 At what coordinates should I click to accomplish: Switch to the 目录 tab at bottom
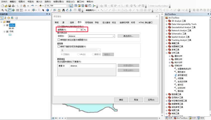[193, 118]
